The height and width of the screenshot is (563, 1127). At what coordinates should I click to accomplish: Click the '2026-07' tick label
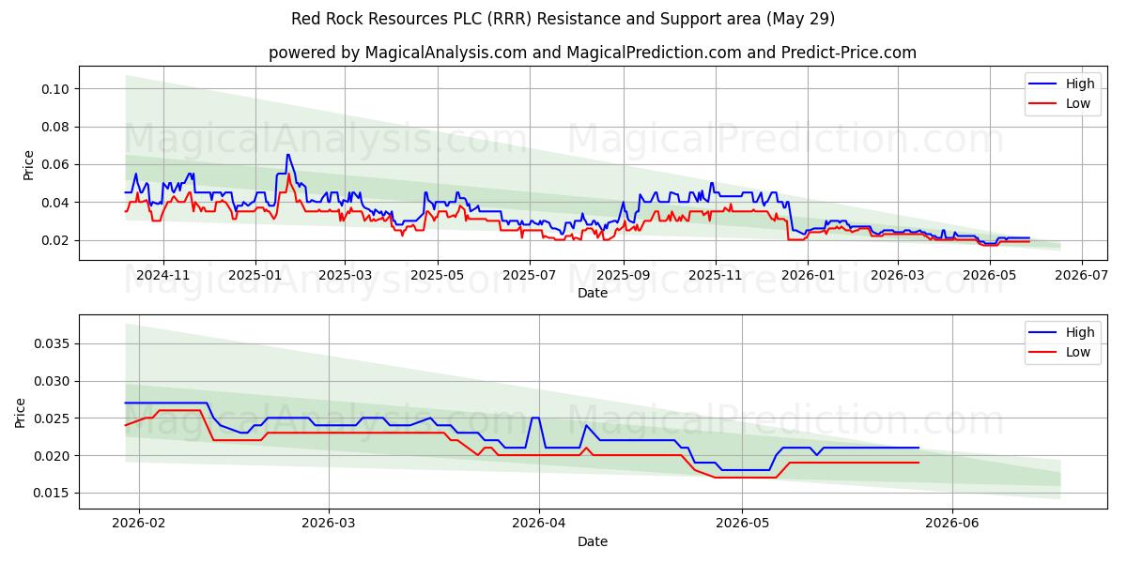(1080, 276)
